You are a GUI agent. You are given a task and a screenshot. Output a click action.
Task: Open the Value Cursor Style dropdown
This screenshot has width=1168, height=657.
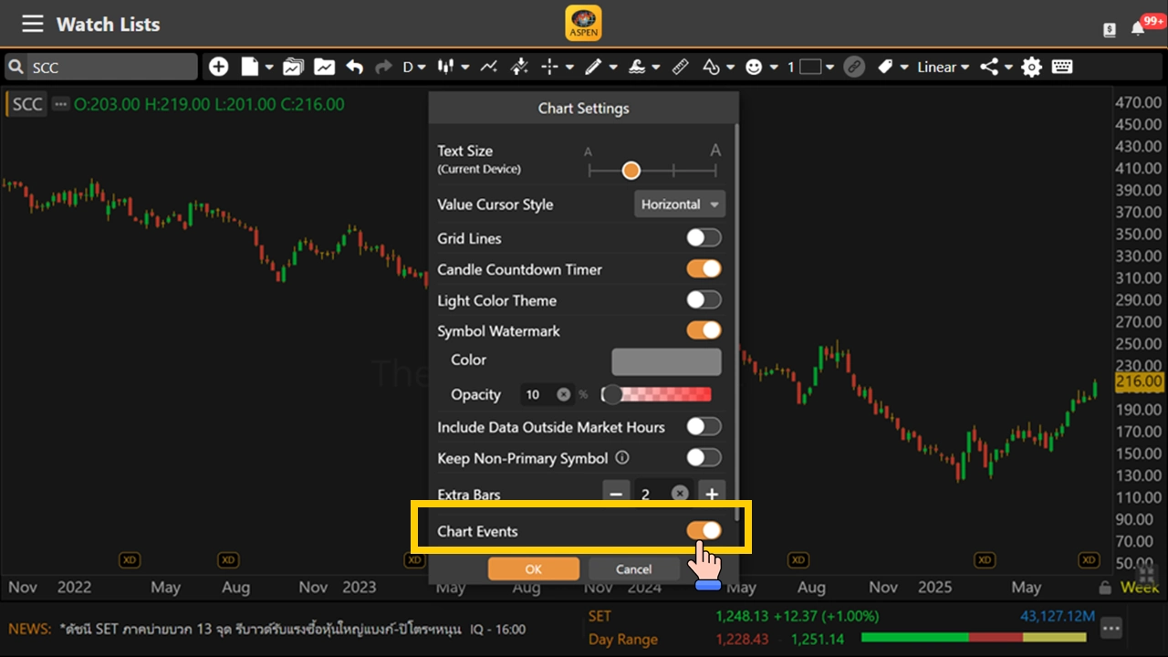click(679, 204)
